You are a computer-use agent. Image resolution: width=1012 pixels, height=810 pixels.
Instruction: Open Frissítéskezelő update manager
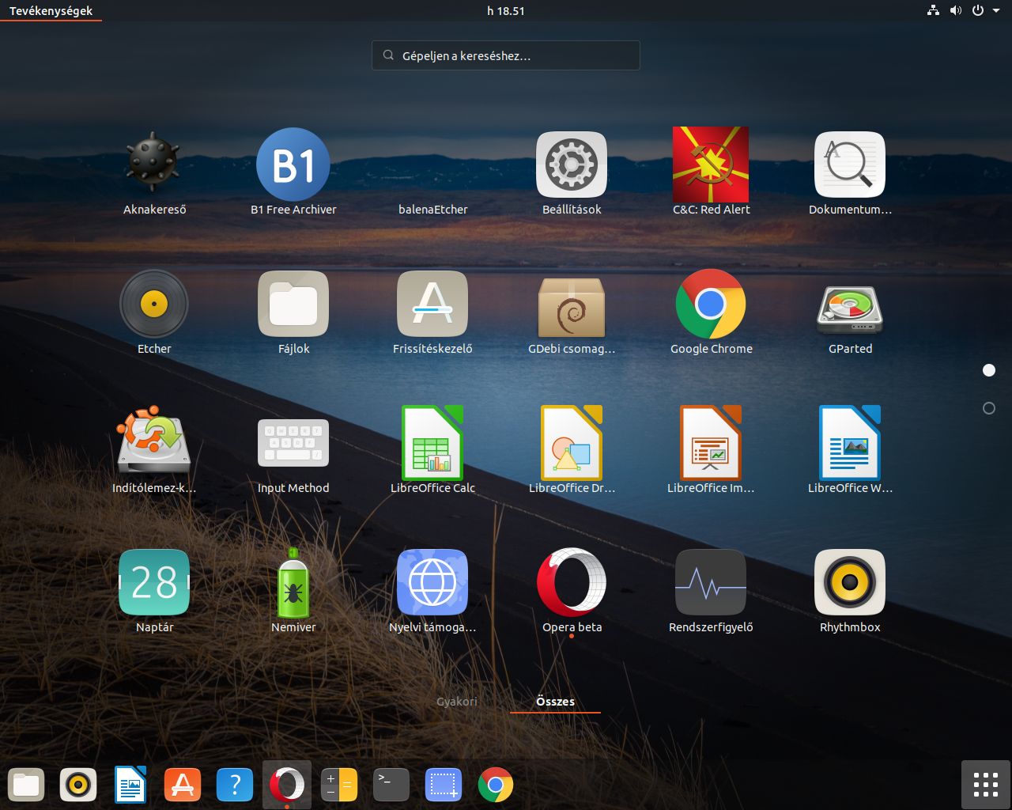(432, 304)
